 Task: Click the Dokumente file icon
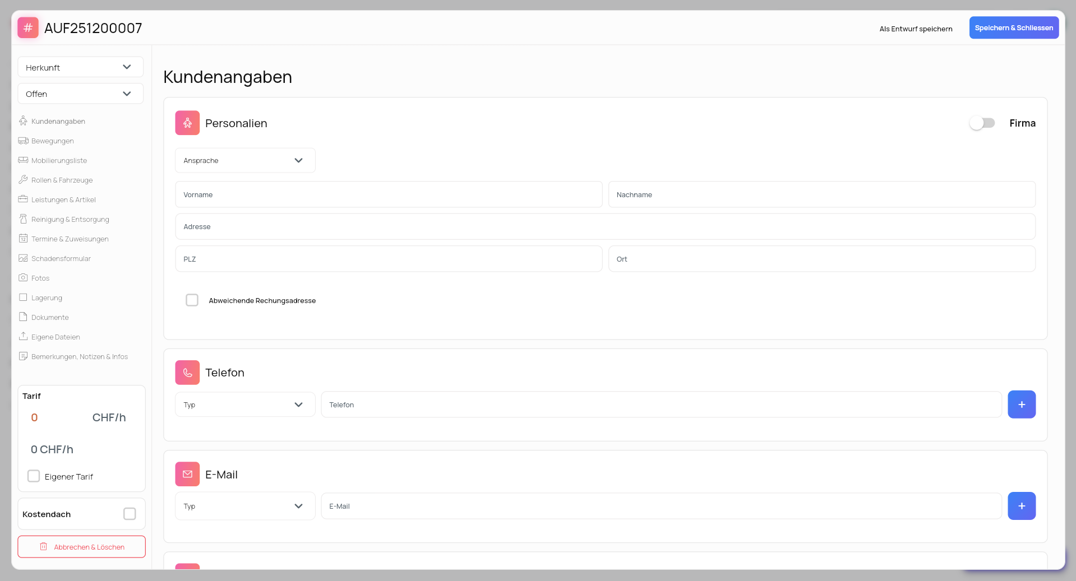(x=23, y=317)
